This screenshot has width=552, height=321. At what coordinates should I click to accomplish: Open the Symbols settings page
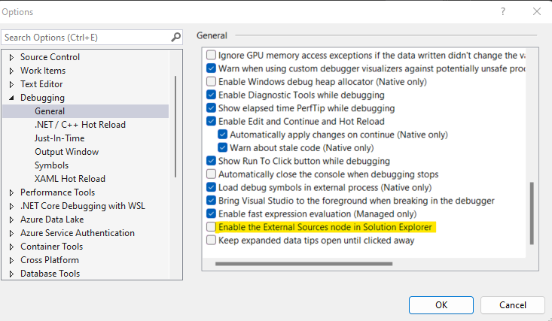51,165
